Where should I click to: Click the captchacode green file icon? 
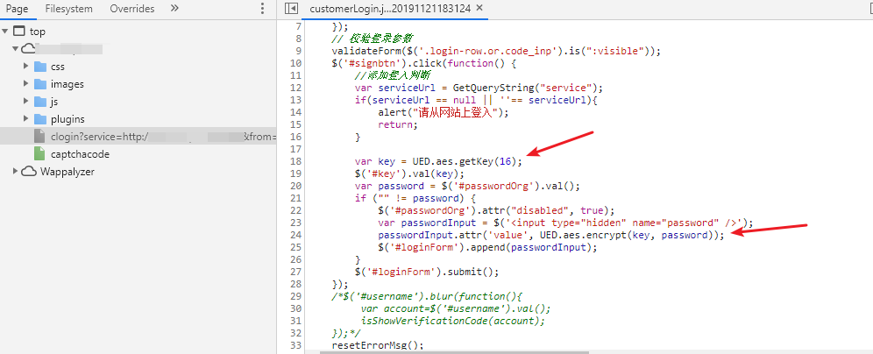click(39, 153)
